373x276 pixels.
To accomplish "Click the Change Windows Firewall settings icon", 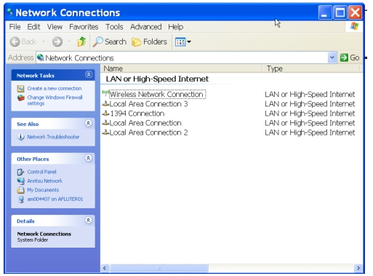I will coord(21,98).
